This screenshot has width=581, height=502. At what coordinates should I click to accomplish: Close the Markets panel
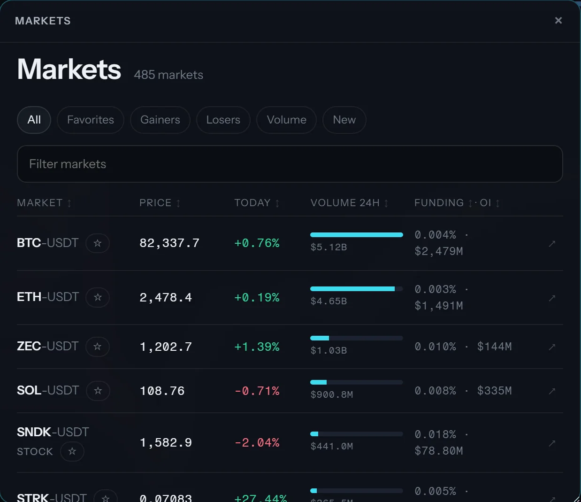tap(558, 21)
